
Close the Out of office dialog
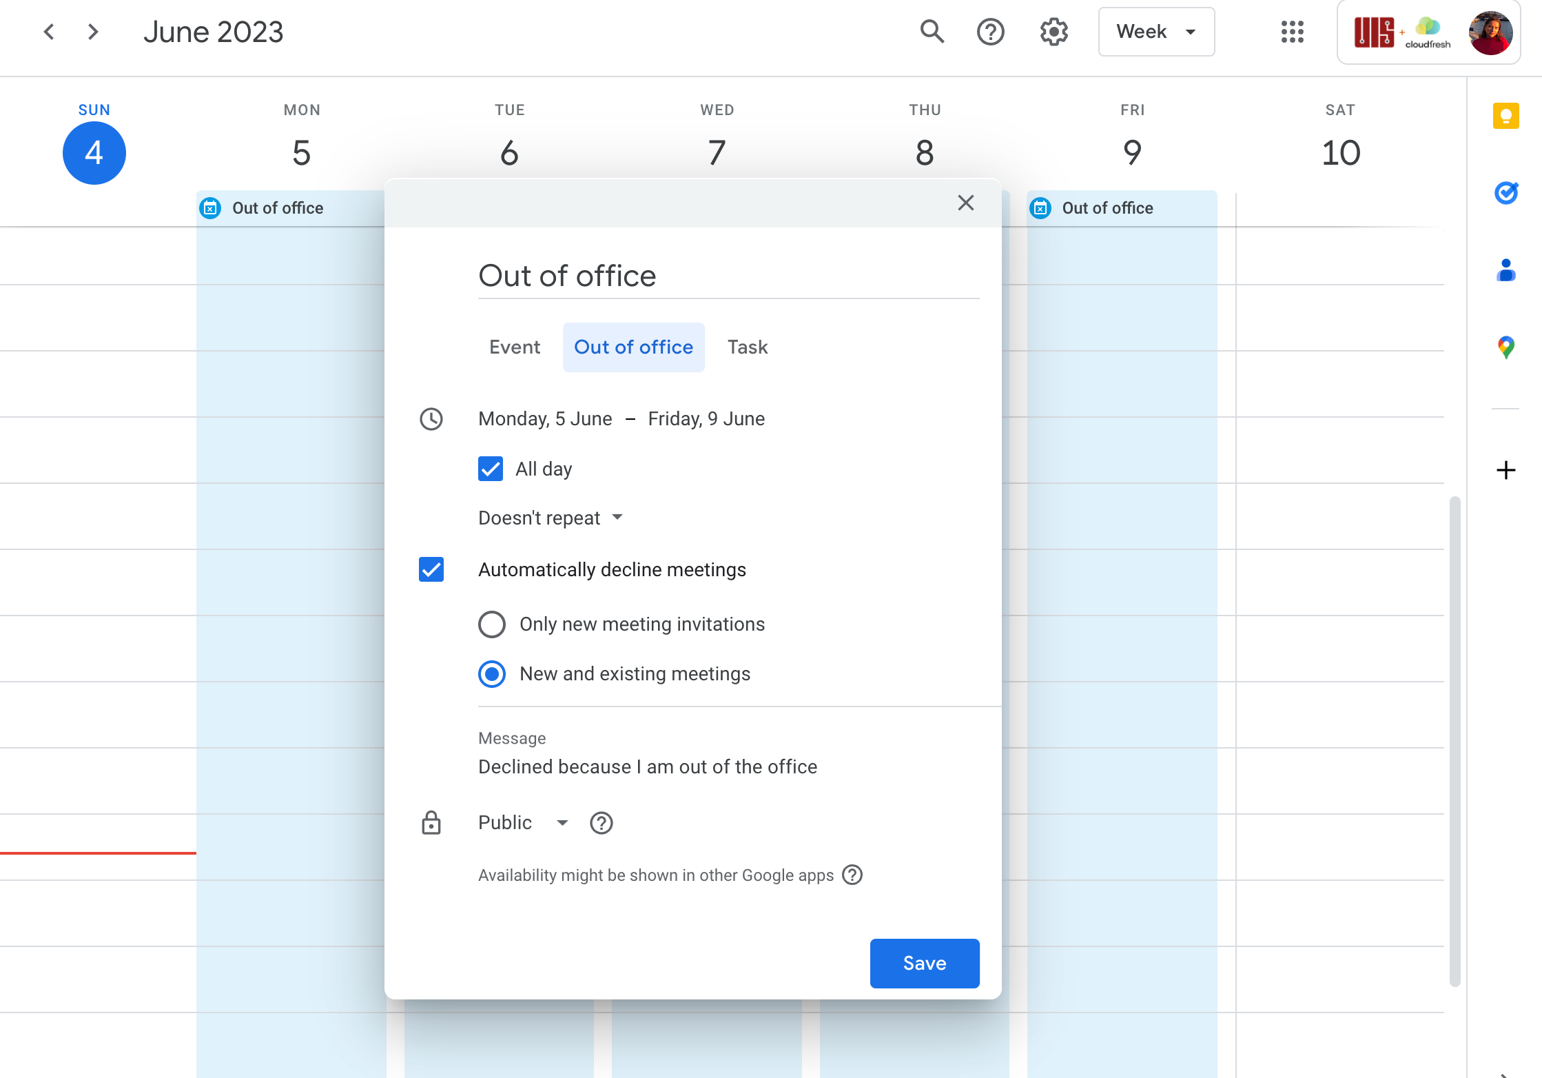(965, 203)
